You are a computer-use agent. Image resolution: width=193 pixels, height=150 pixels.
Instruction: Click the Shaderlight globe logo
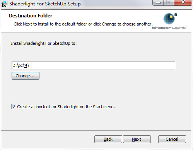(169, 19)
